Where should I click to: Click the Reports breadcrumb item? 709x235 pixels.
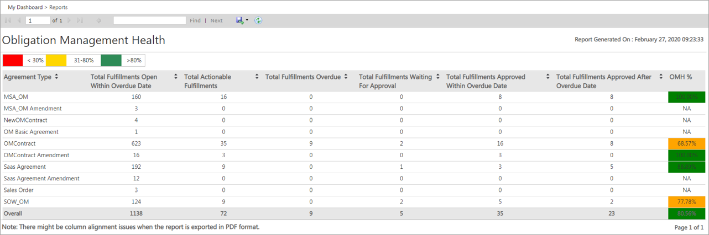click(59, 7)
